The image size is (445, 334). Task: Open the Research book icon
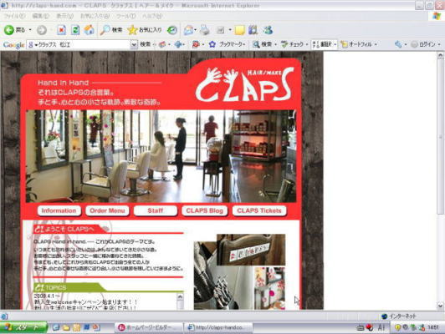point(253,30)
